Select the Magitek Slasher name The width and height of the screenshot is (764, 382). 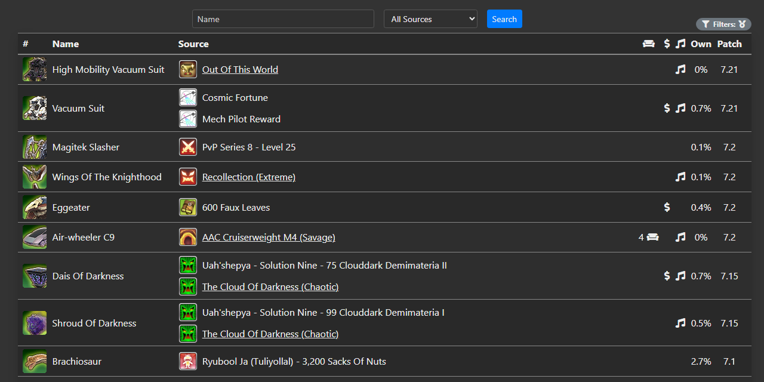click(86, 147)
